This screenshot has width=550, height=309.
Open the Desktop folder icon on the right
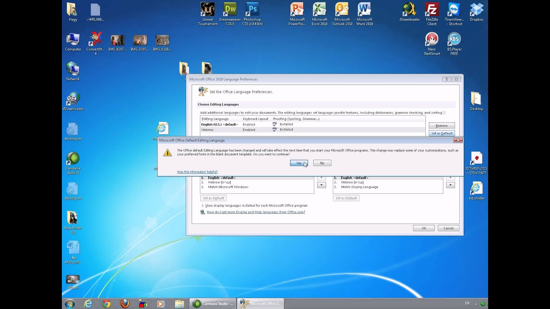[477, 102]
